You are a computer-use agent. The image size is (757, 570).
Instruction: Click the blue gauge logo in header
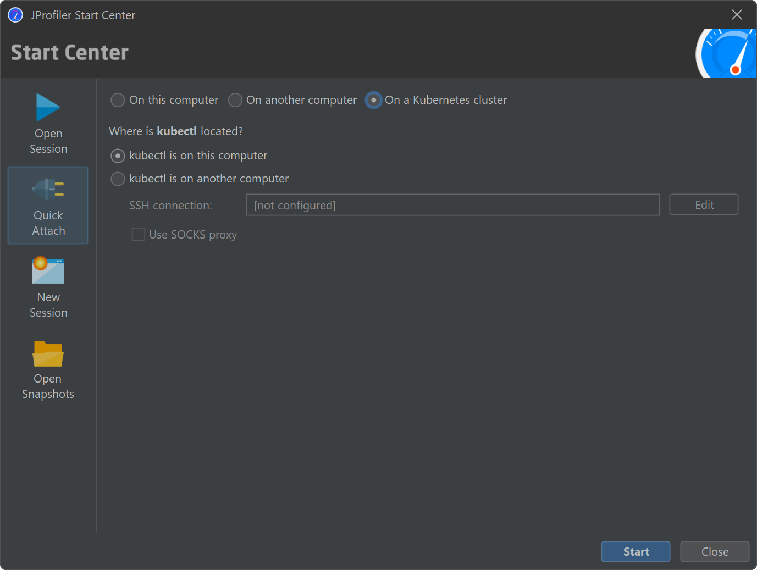click(x=727, y=54)
